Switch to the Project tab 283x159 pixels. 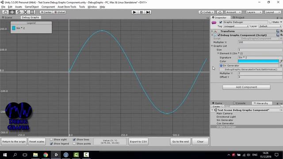click(238, 18)
